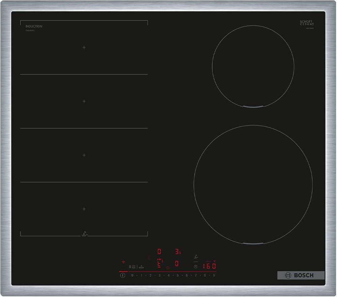Toggle the main power on/off button
337x297 pixels.
tap(122, 275)
